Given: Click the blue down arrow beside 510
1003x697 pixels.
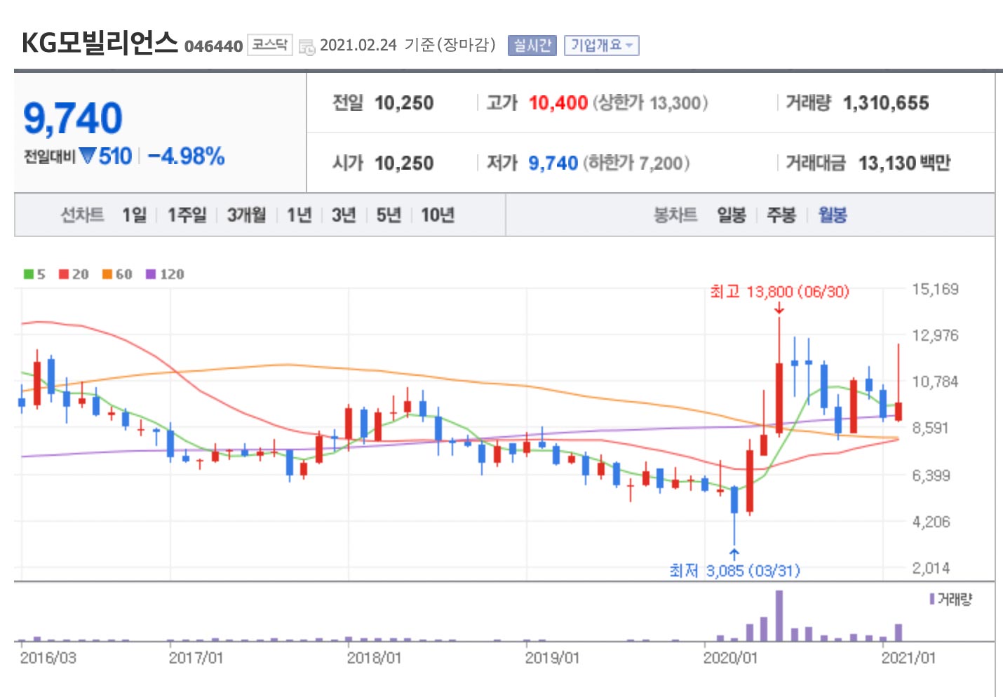Looking at the screenshot, I should pos(87,156).
